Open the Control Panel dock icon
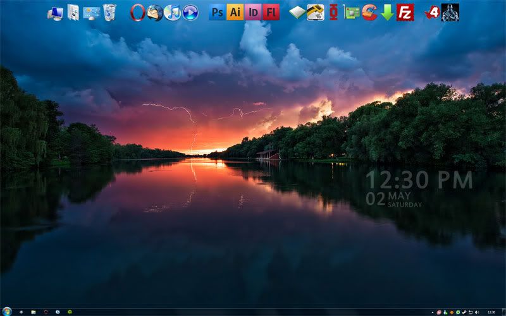Screen dimensions: 506x316 coord(92,13)
